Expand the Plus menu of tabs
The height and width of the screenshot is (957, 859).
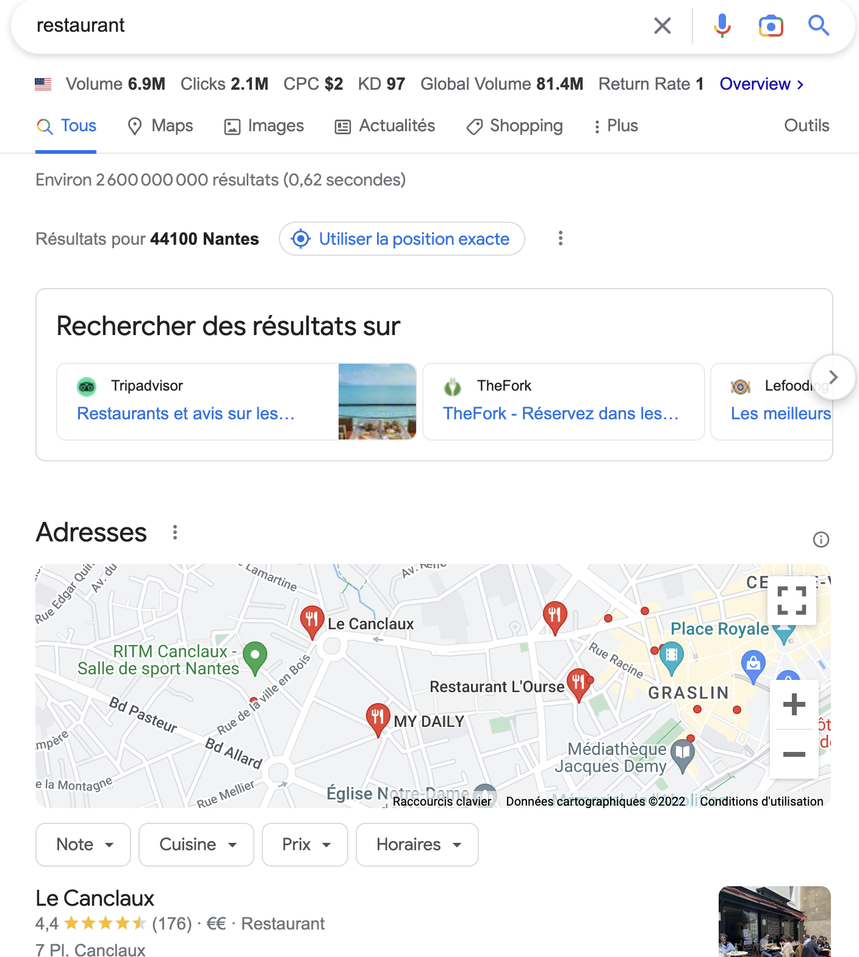coord(615,126)
